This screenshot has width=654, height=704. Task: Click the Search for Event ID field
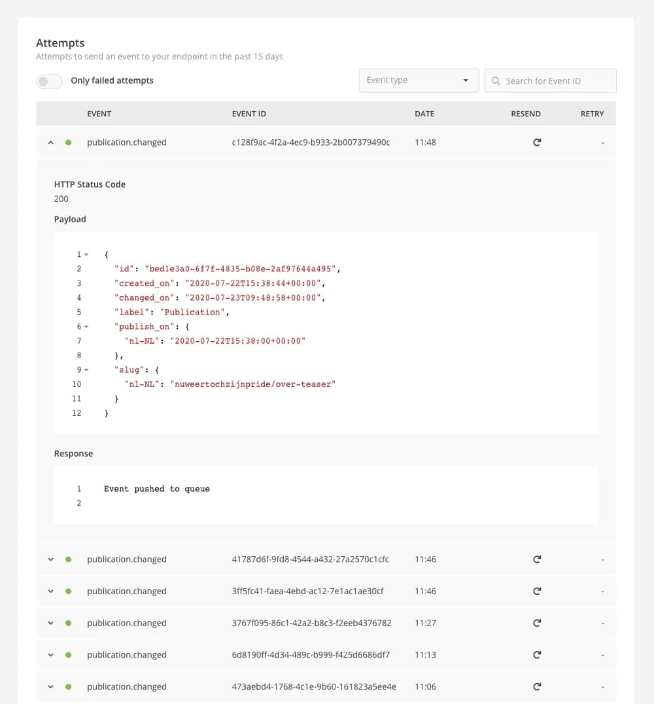click(550, 80)
